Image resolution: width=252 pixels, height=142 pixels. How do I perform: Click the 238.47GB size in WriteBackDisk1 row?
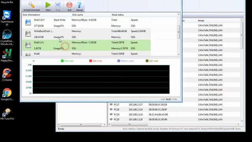pos(39,37)
